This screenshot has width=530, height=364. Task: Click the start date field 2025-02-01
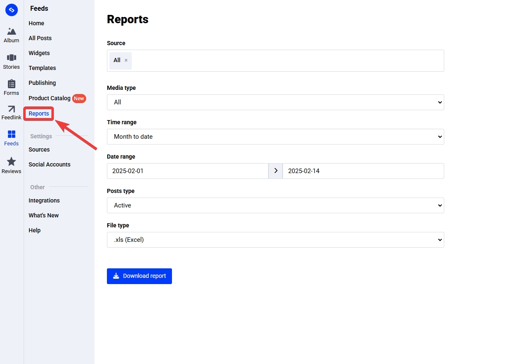click(x=187, y=171)
